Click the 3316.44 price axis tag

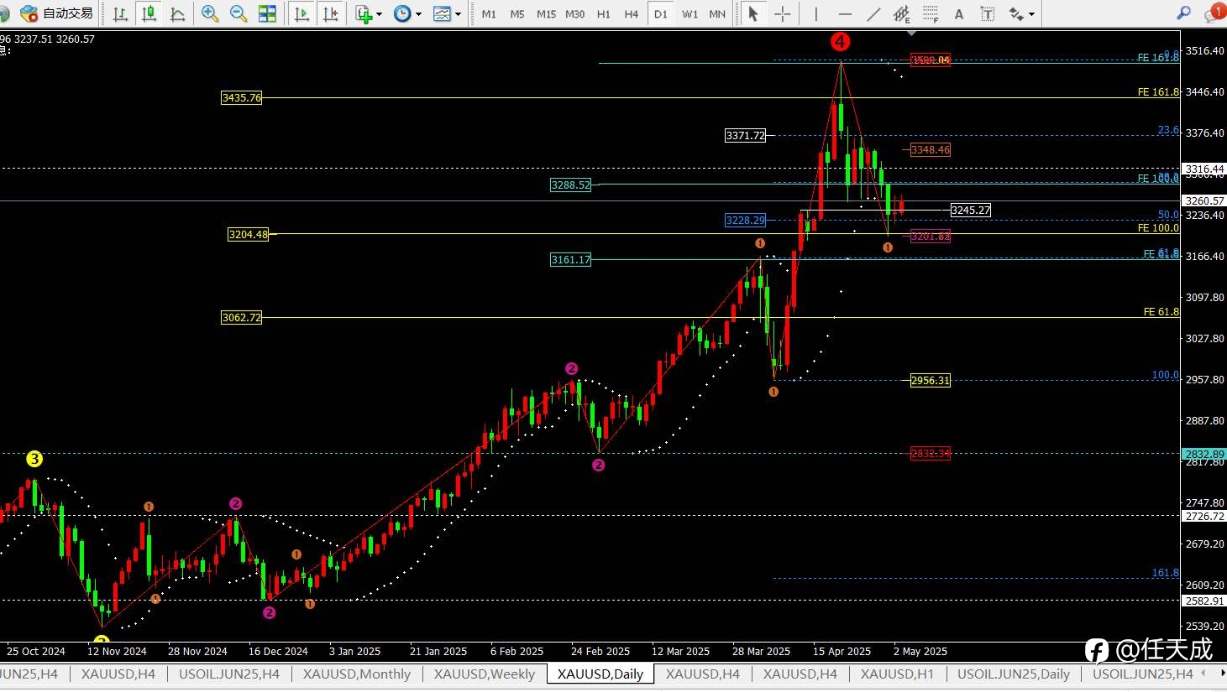(1204, 169)
